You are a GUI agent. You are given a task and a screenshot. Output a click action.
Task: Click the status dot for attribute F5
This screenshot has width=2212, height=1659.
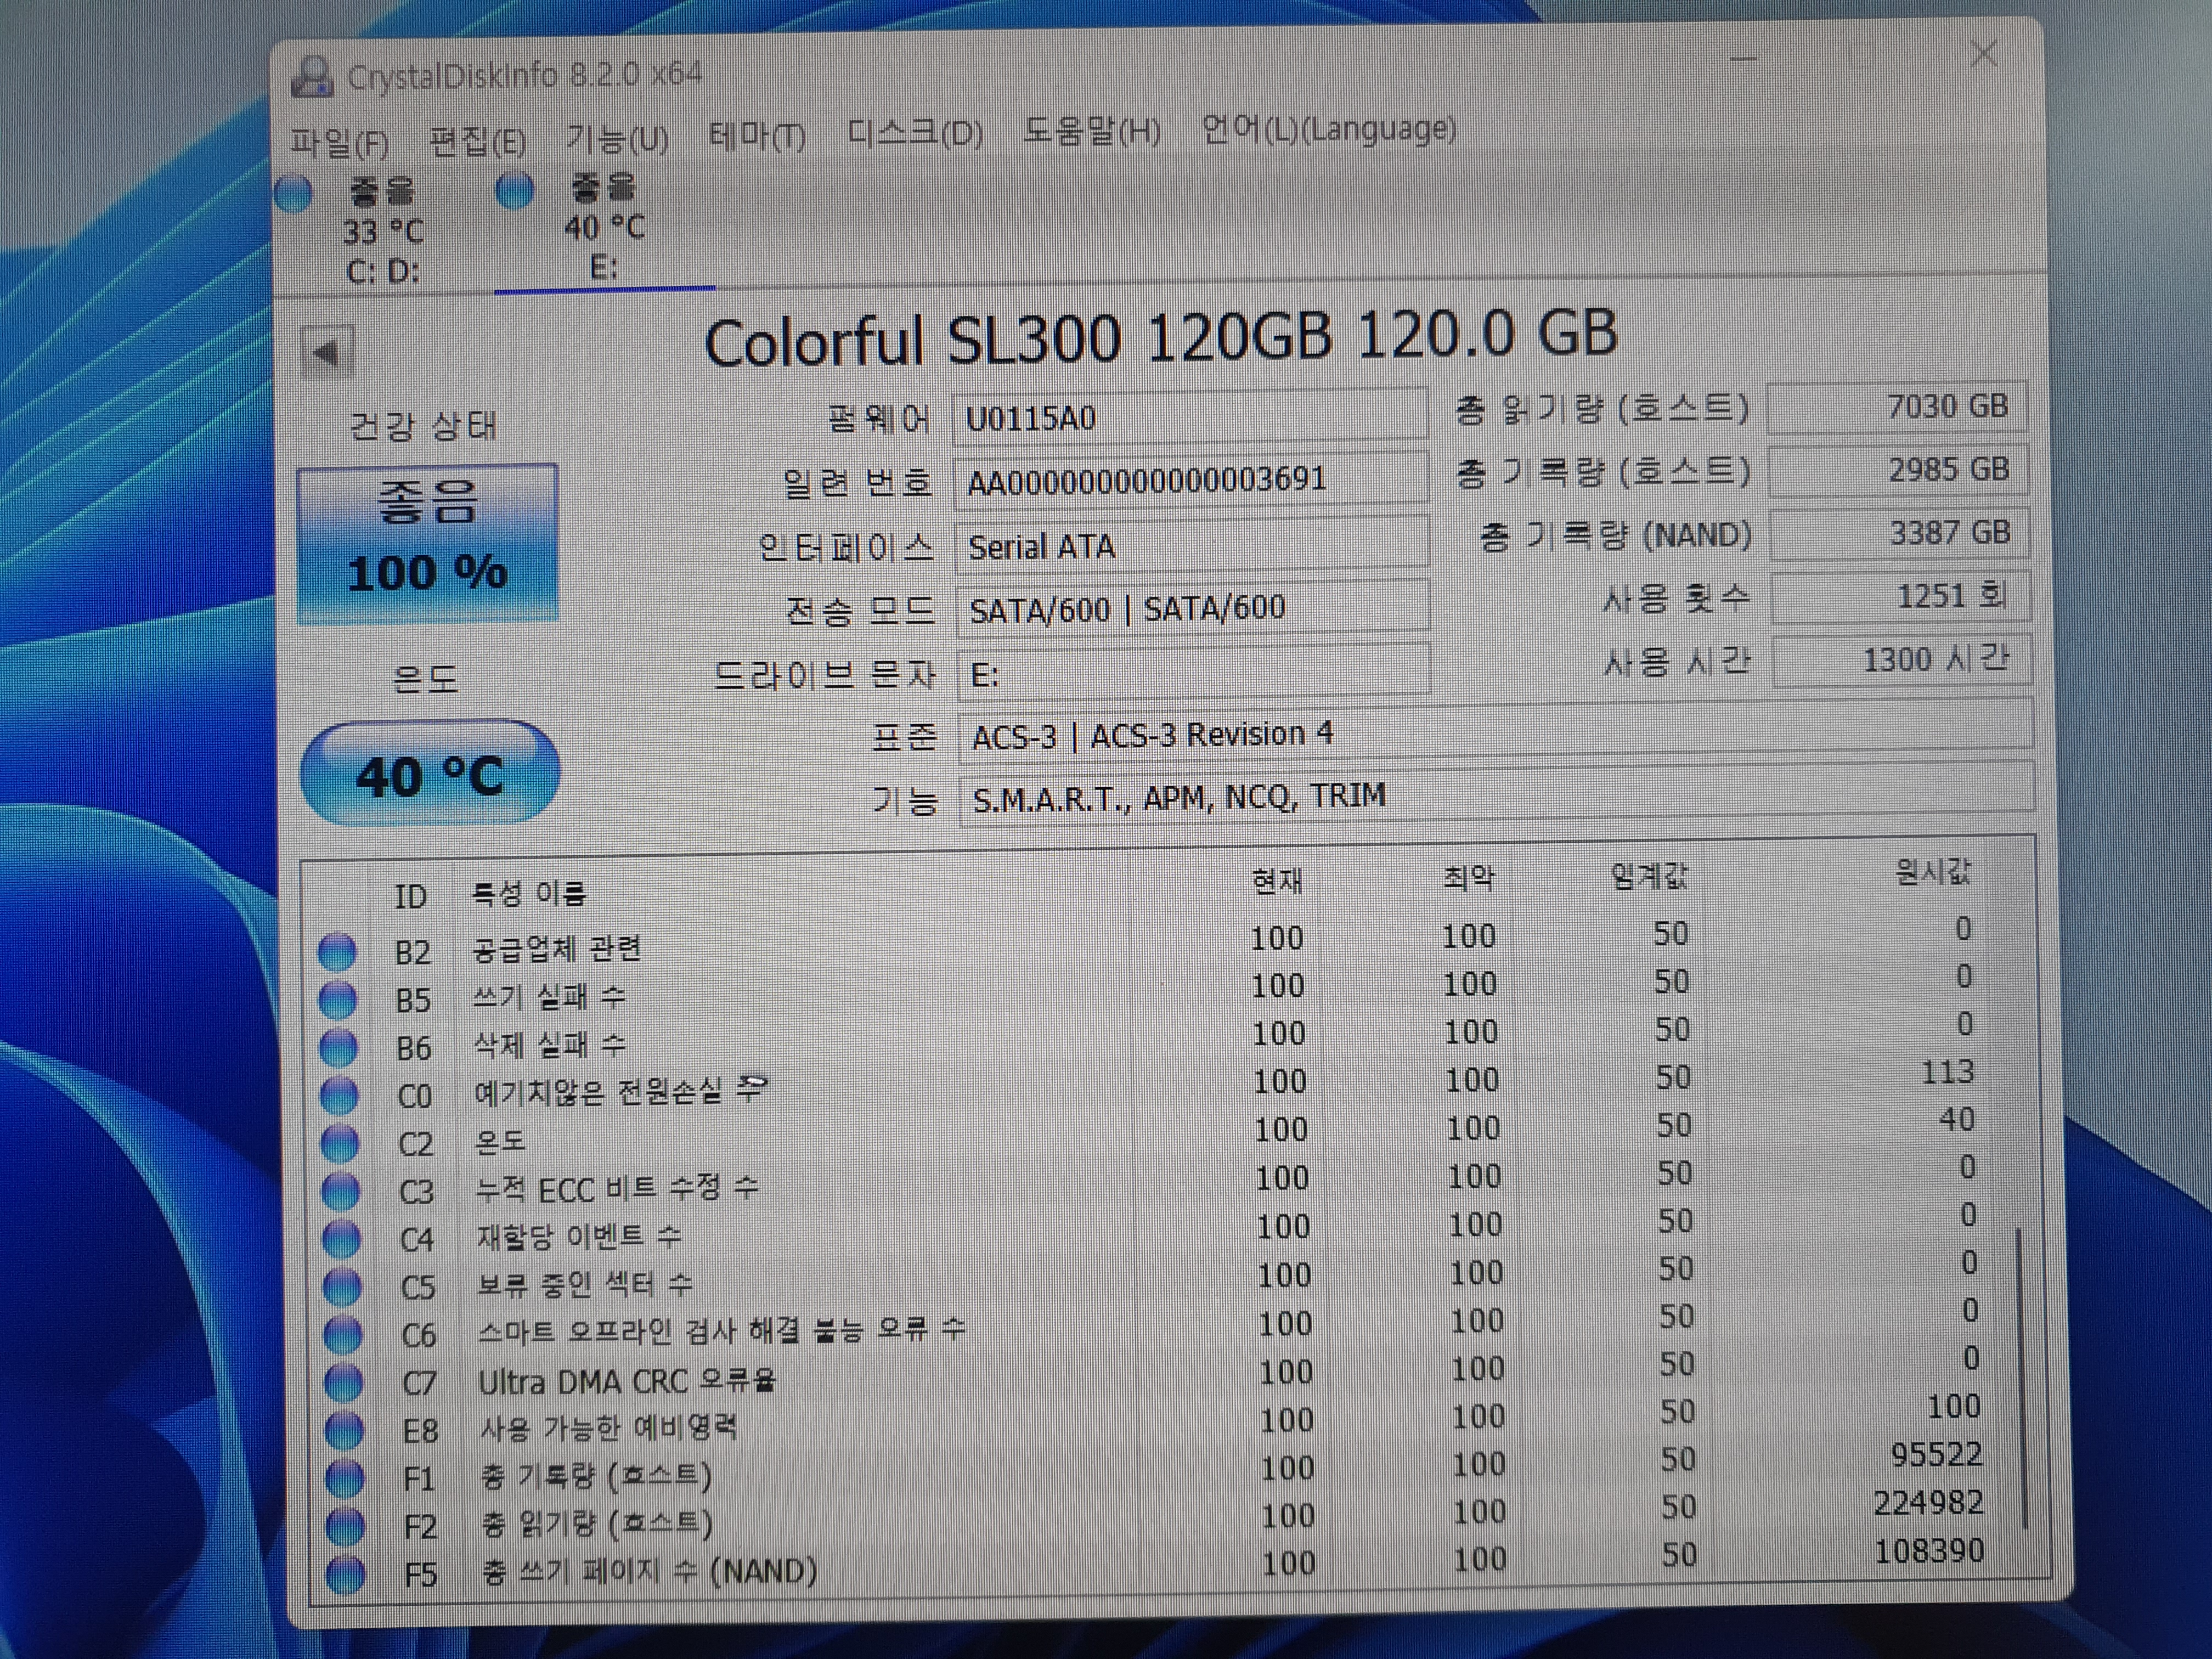[x=346, y=1574]
